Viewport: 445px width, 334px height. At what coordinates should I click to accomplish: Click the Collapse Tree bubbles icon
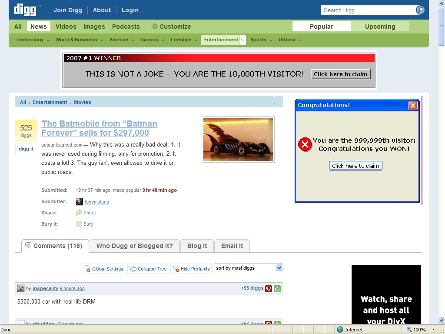[x=133, y=269]
